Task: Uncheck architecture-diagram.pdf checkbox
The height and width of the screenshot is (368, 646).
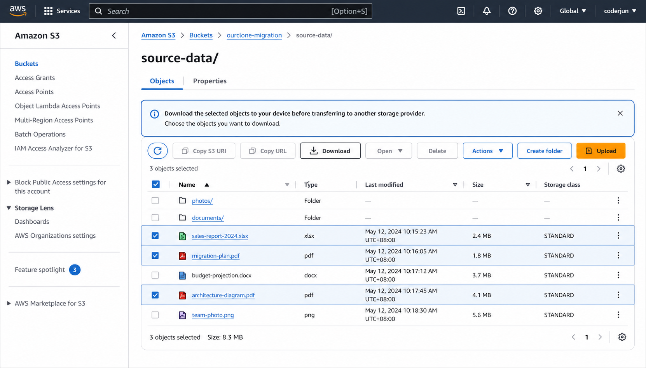Action: click(x=155, y=295)
